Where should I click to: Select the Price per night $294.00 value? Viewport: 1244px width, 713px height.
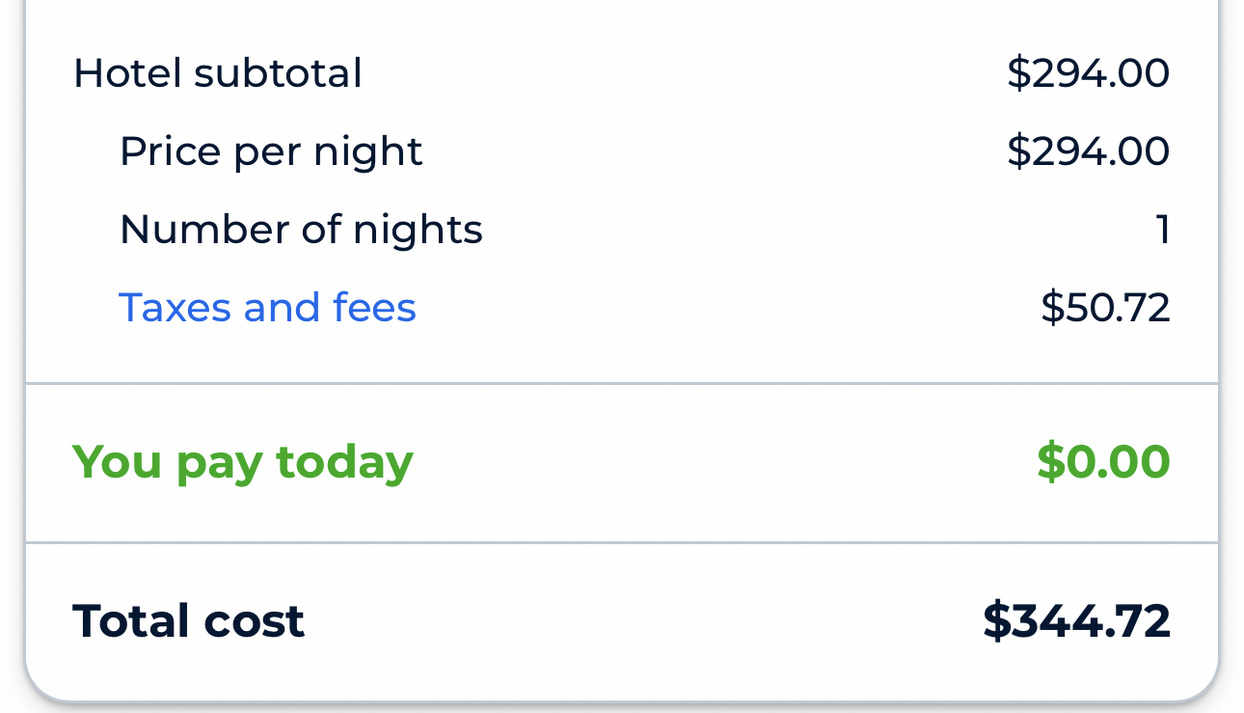coord(1088,151)
